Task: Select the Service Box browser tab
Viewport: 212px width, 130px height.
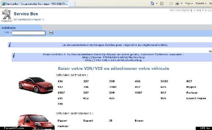Action: tap(35, 4)
